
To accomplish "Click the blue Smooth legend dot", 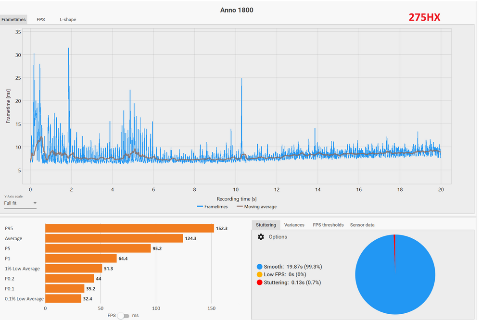I will pyautogui.click(x=260, y=266).
